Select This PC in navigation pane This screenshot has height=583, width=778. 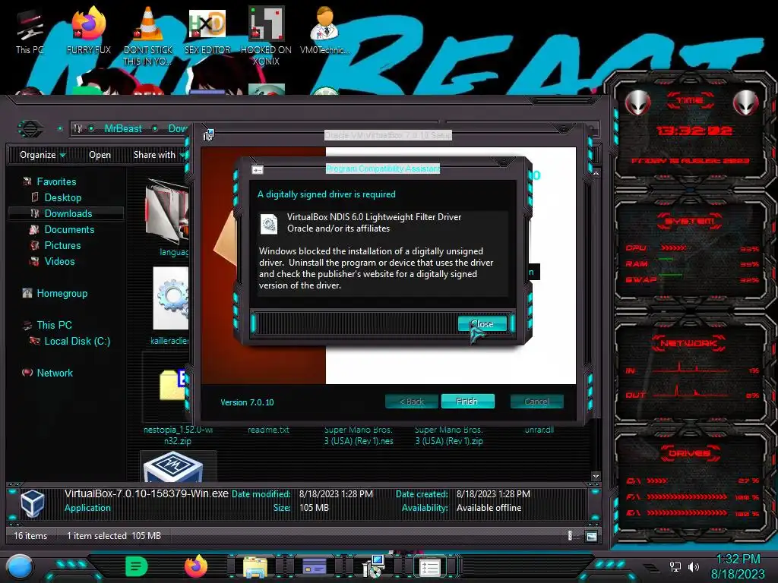(x=54, y=325)
